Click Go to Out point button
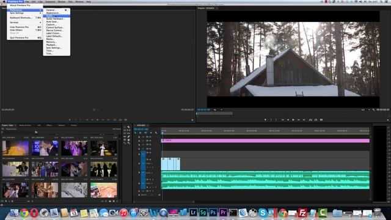The width and height of the screenshot is (391, 220). (304, 120)
